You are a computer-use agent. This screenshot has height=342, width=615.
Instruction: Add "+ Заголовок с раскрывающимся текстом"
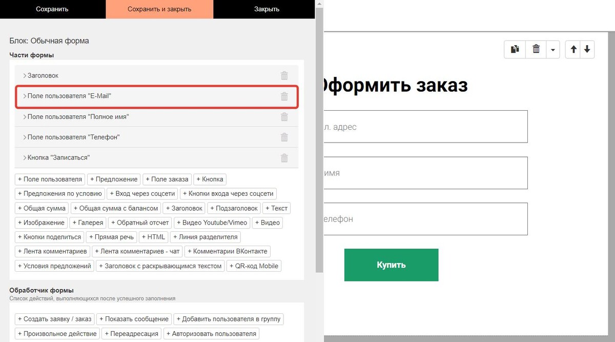tap(160, 266)
